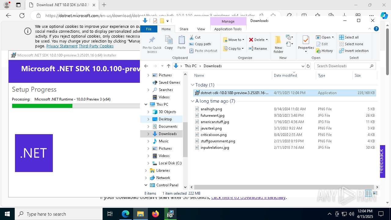Click the Copy button in Clipboard group
This screenshot has height=220, width=391.
click(x=169, y=43)
